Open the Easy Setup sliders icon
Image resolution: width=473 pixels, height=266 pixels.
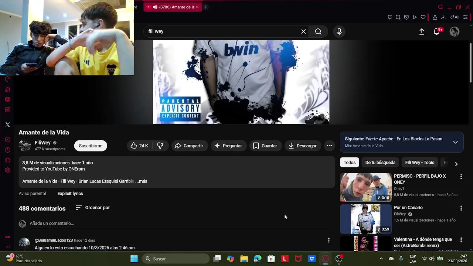pyautogui.click(x=465, y=17)
